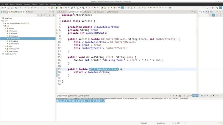This screenshot has height=125, width=223.
Task: Open the File menu
Action: (2, 4)
